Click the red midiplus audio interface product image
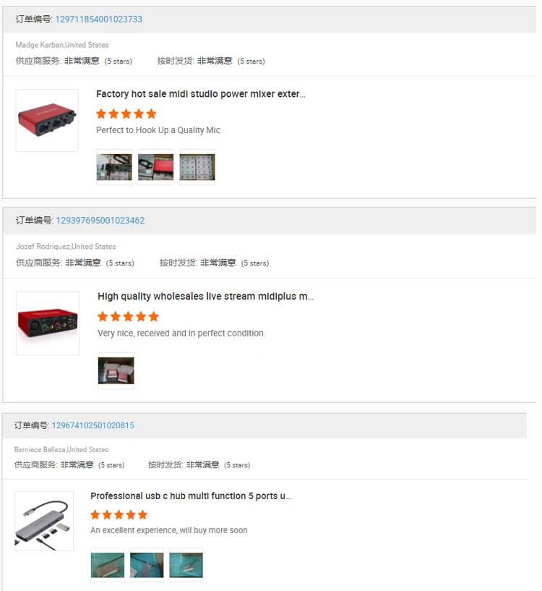542x591 pixels. pos(48,323)
